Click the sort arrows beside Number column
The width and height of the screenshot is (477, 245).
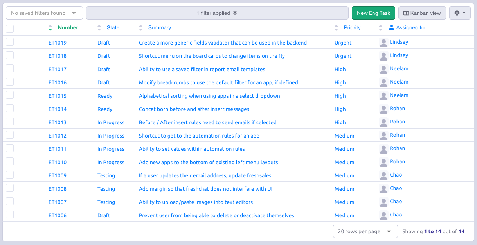50,28
